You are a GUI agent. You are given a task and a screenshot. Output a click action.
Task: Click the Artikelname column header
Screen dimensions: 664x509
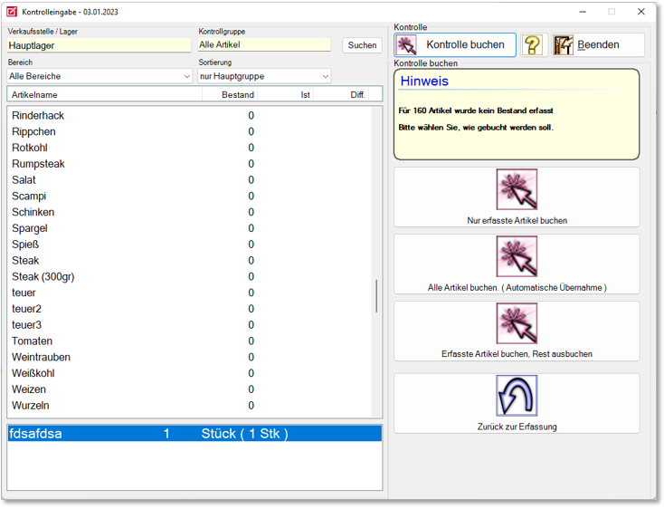(x=105, y=94)
